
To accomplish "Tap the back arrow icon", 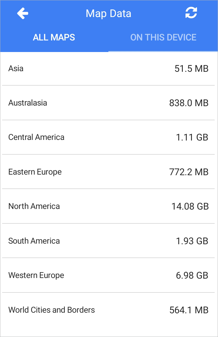I will tap(22, 13).
